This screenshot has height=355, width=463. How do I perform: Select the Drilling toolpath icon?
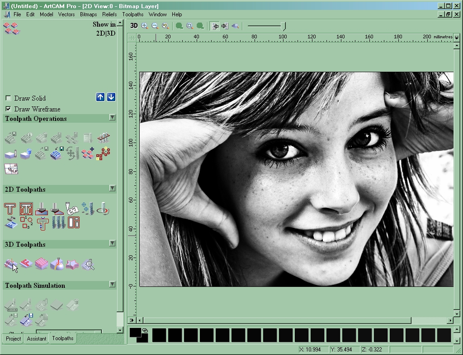coord(88,208)
